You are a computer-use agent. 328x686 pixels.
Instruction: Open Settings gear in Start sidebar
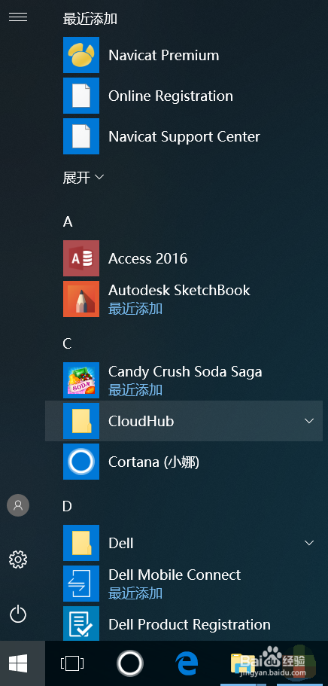(18, 559)
